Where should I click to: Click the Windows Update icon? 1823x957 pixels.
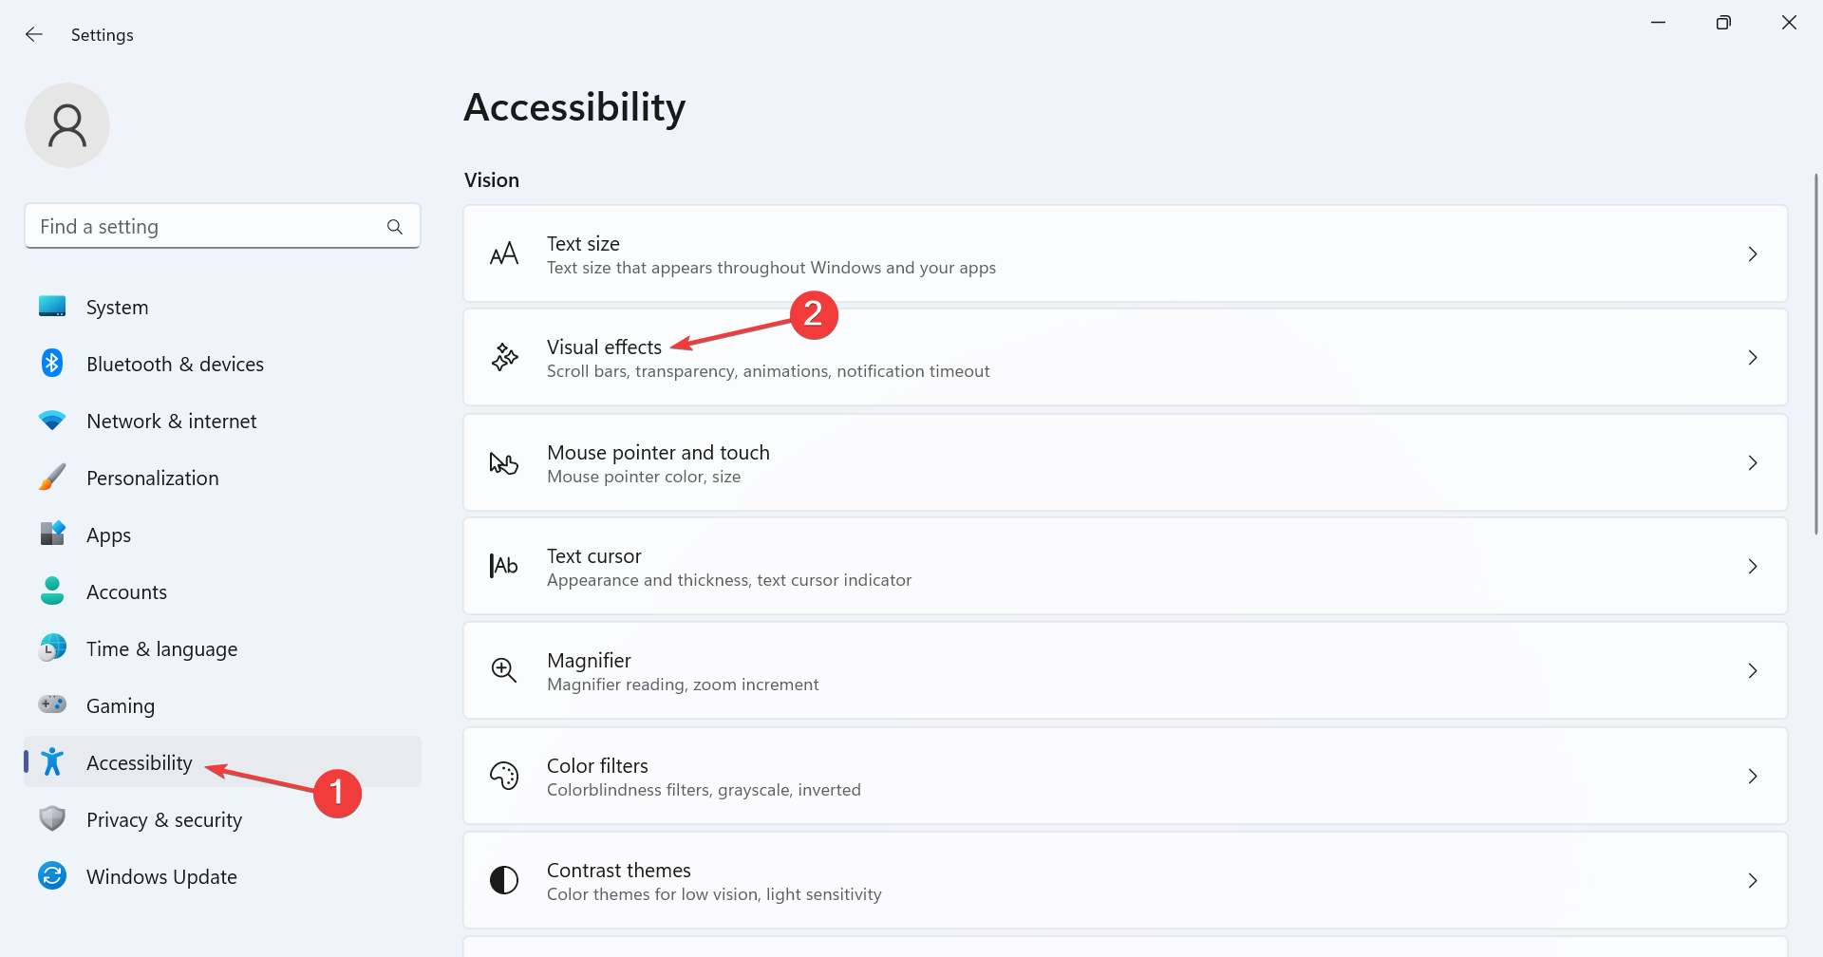52,876
